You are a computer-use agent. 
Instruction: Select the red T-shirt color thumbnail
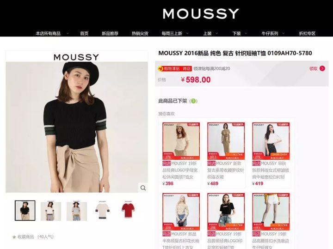(128, 211)
